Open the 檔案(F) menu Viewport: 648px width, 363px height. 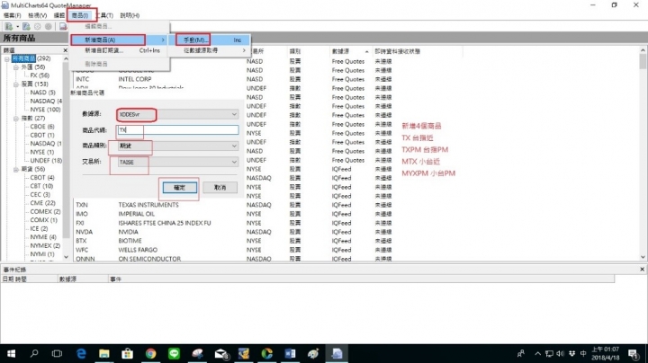[12, 15]
